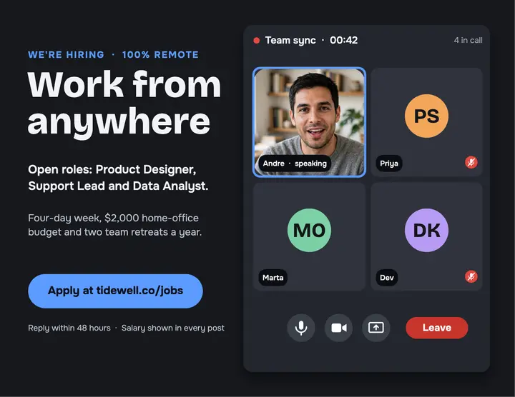Click the red recording dot indicator
Viewport: 515px width, 397px height.
pyautogui.click(x=257, y=40)
